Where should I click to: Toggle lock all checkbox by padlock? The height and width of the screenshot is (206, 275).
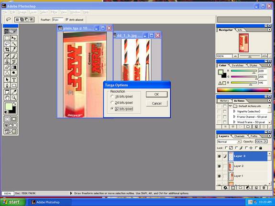pyautogui.click(x=256, y=148)
